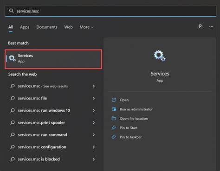The image size is (220, 171).
Task: Expand arrow for 'services.msc run command'
Action: [94, 135]
